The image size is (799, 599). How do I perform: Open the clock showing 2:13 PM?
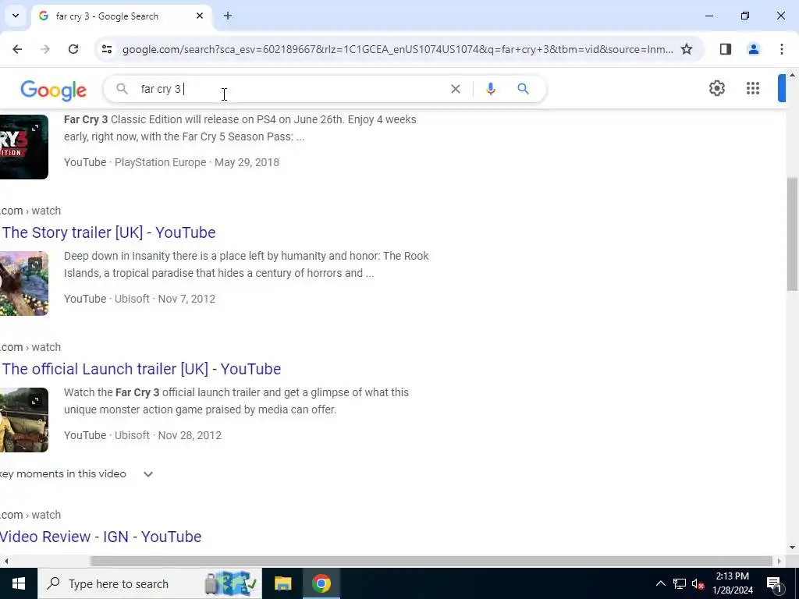click(x=733, y=583)
